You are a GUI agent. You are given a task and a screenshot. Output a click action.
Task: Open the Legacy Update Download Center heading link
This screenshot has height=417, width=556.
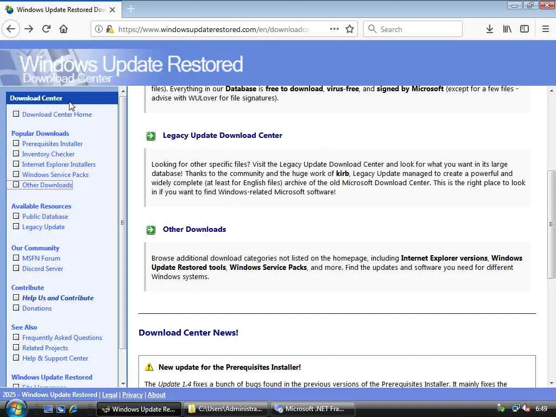point(222,135)
